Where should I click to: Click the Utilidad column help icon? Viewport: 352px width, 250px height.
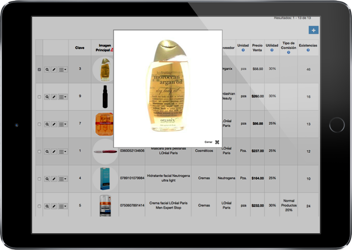click(x=272, y=50)
